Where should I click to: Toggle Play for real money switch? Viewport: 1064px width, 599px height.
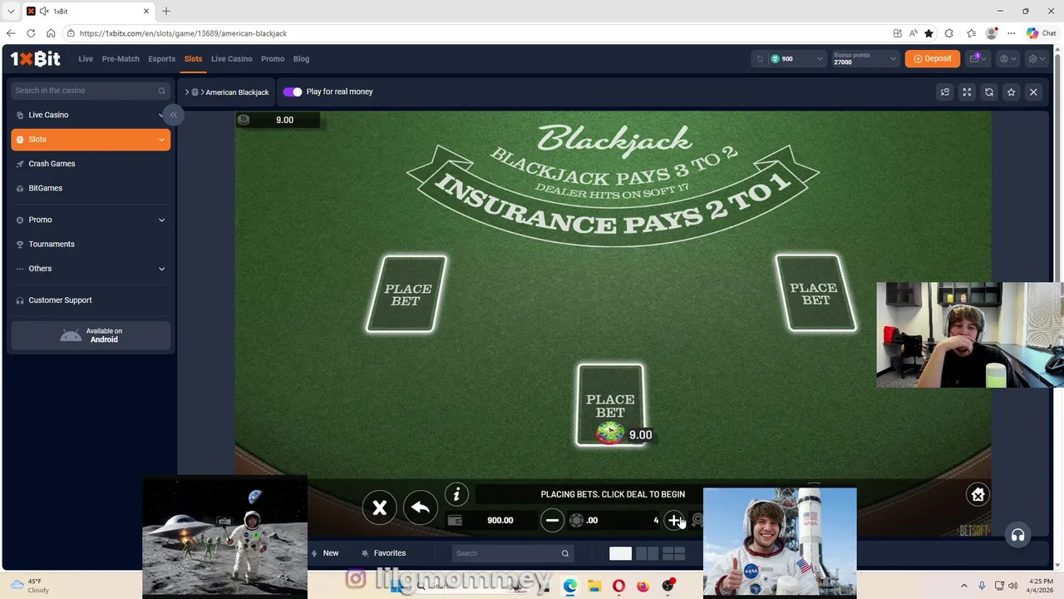293,92
